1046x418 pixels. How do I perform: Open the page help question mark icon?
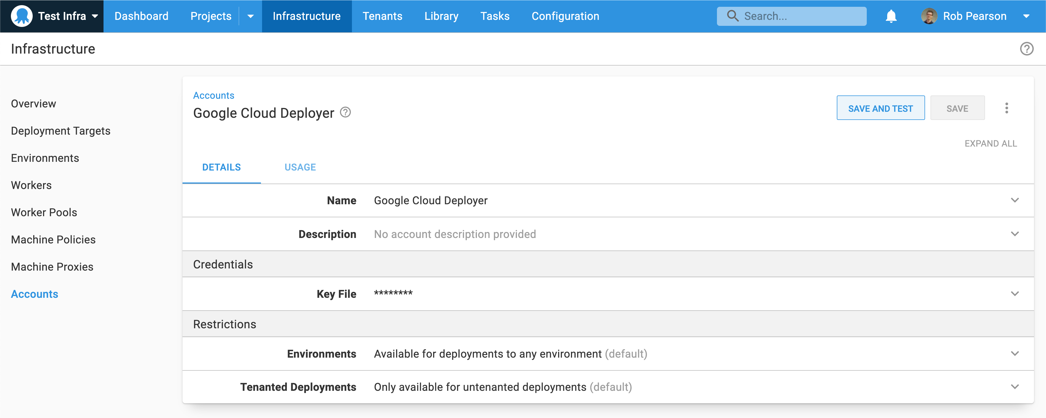point(1027,49)
